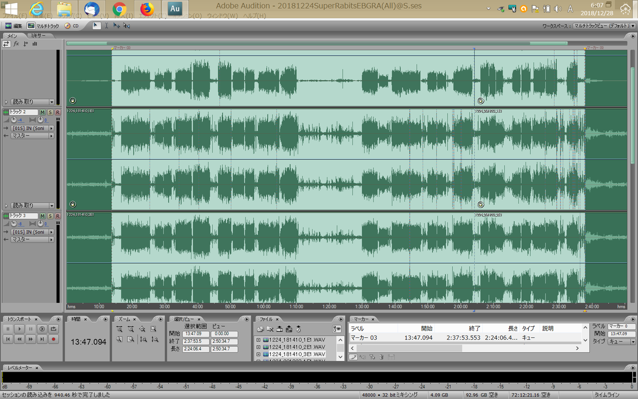Screen dimensions: 638x399
Task: Open Track 3 input [01S] IN dropdown
Action: pyautogui.click(x=32, y=232)
